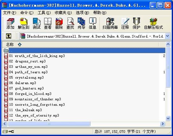Click vertical scrollbar up arrow
Image resolution: width=173 pixels, height=136 pixels.
(x=168, y=44)
